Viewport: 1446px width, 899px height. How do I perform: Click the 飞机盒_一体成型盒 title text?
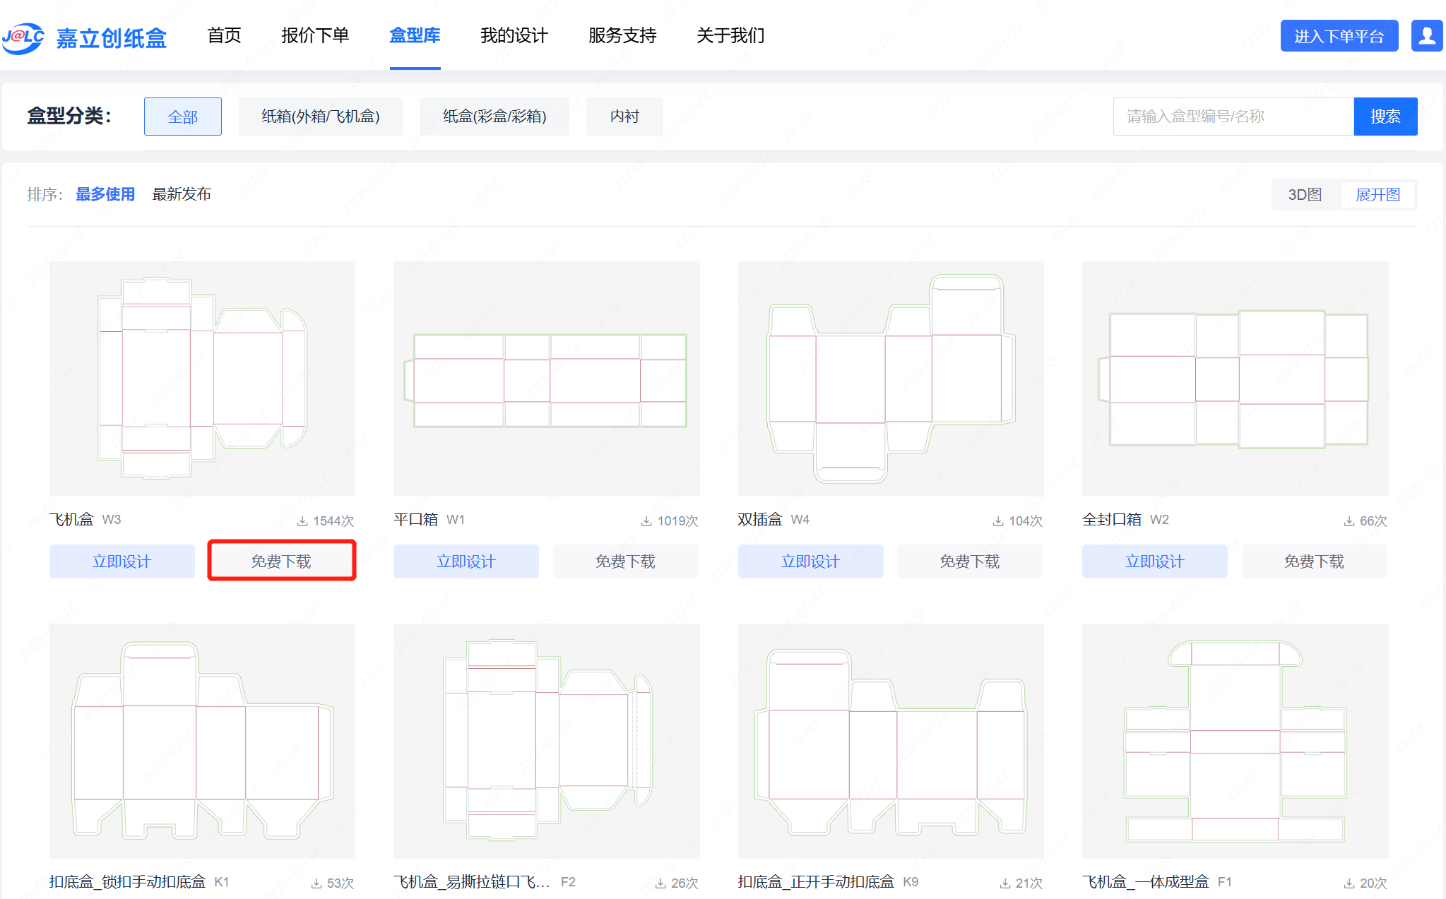click(1146, 881)
